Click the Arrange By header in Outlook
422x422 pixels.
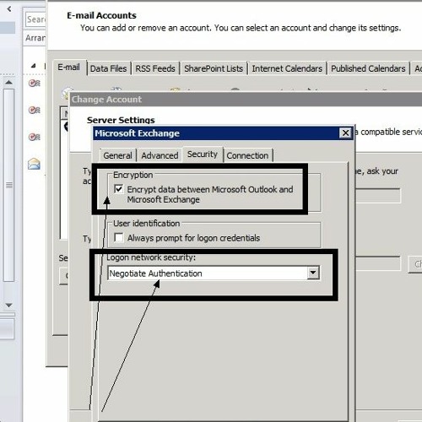(35, 38)
